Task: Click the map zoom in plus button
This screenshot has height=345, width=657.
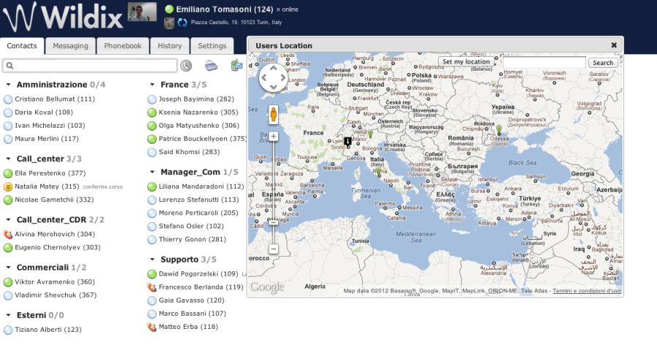Action: [x=273, y=136]
